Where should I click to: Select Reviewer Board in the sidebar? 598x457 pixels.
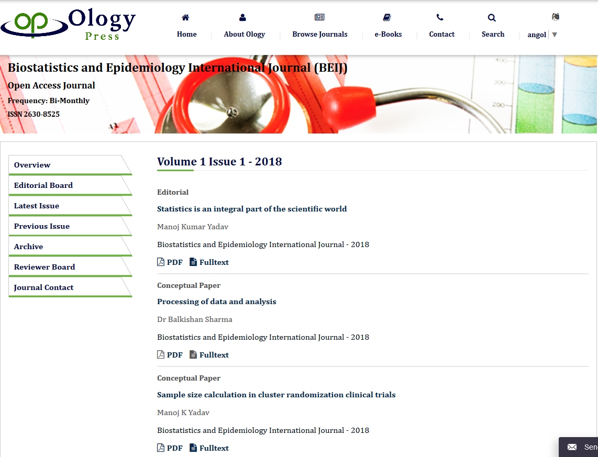[70, 267]
